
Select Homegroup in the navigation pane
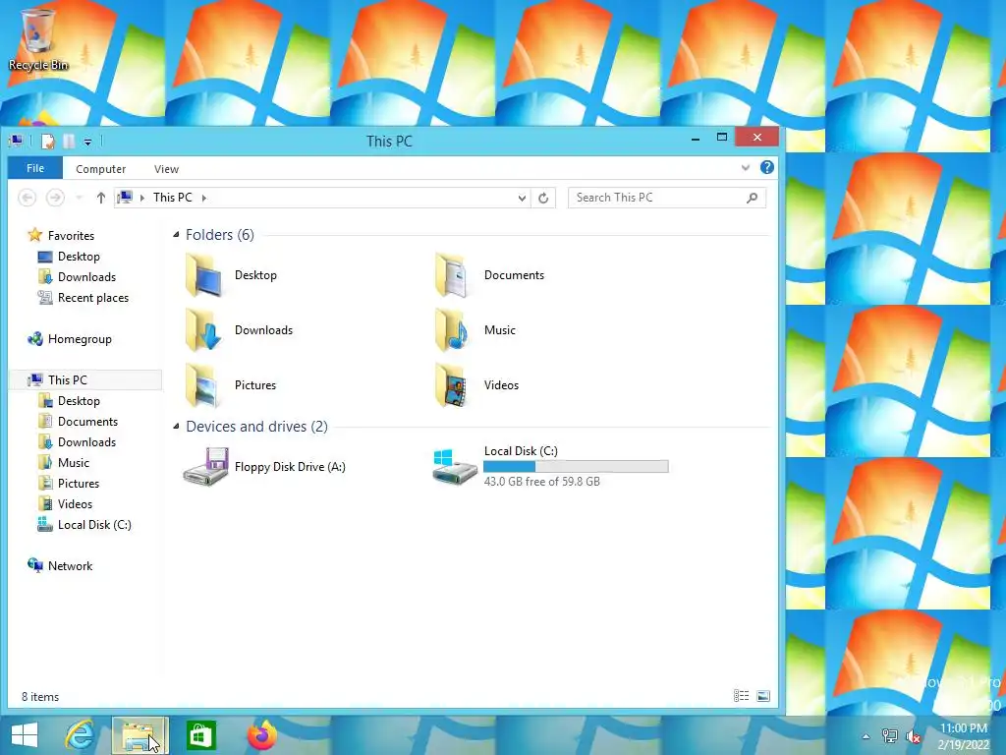pyautogui.click(x=70, y=339)
